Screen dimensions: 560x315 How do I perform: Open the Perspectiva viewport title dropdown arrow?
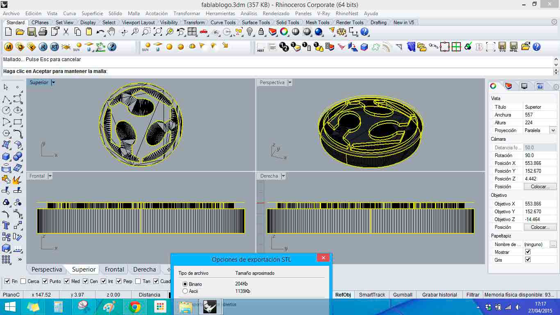[x=290, y=82]
